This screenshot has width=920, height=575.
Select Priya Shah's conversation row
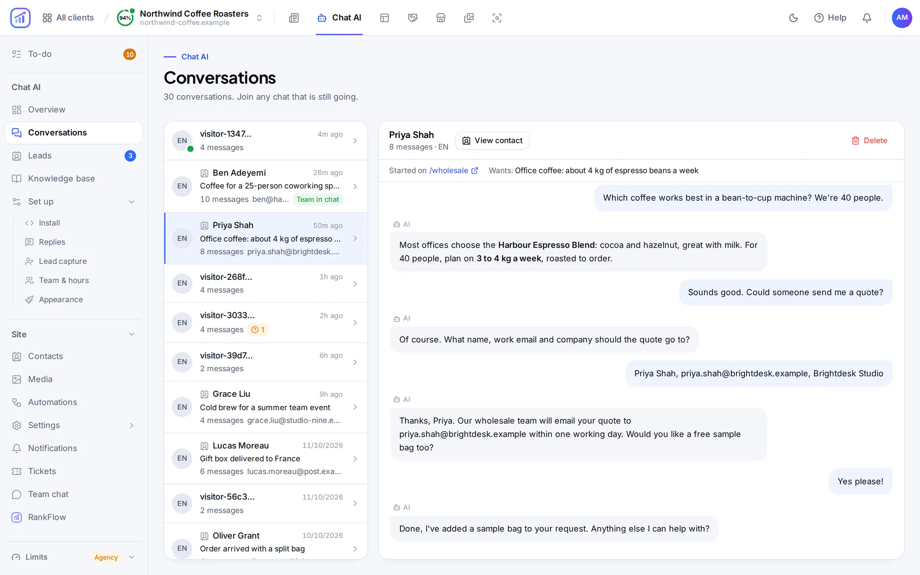(x=265, y=239)
